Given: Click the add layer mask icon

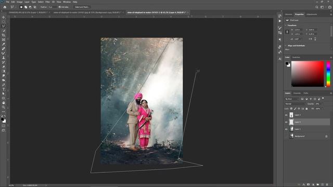Looking at the screenshot, I should 309,185.
